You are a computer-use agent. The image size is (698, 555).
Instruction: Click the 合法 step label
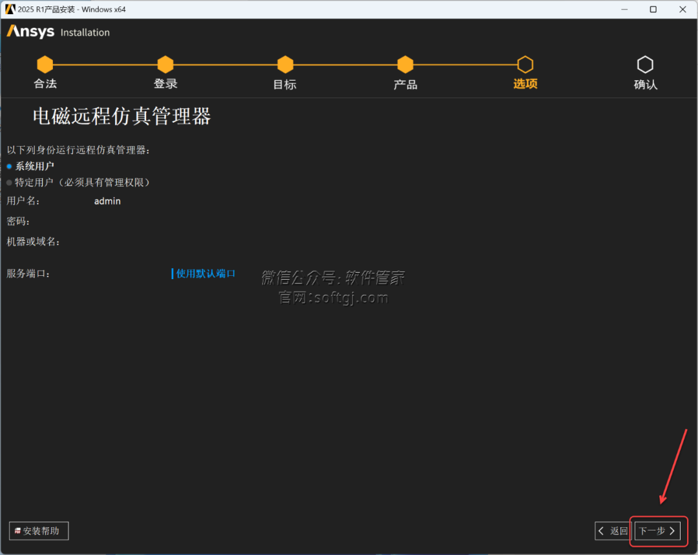tap(45, 84)
